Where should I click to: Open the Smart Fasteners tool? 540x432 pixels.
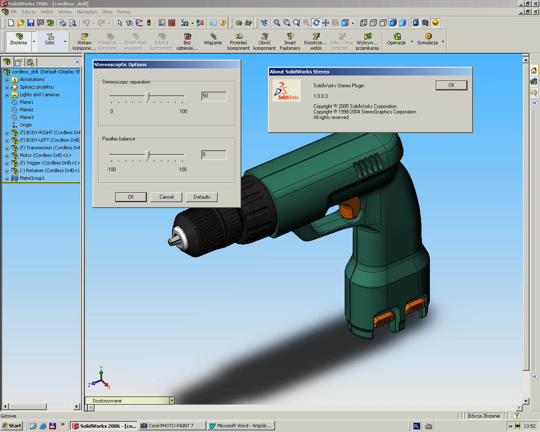290,41
